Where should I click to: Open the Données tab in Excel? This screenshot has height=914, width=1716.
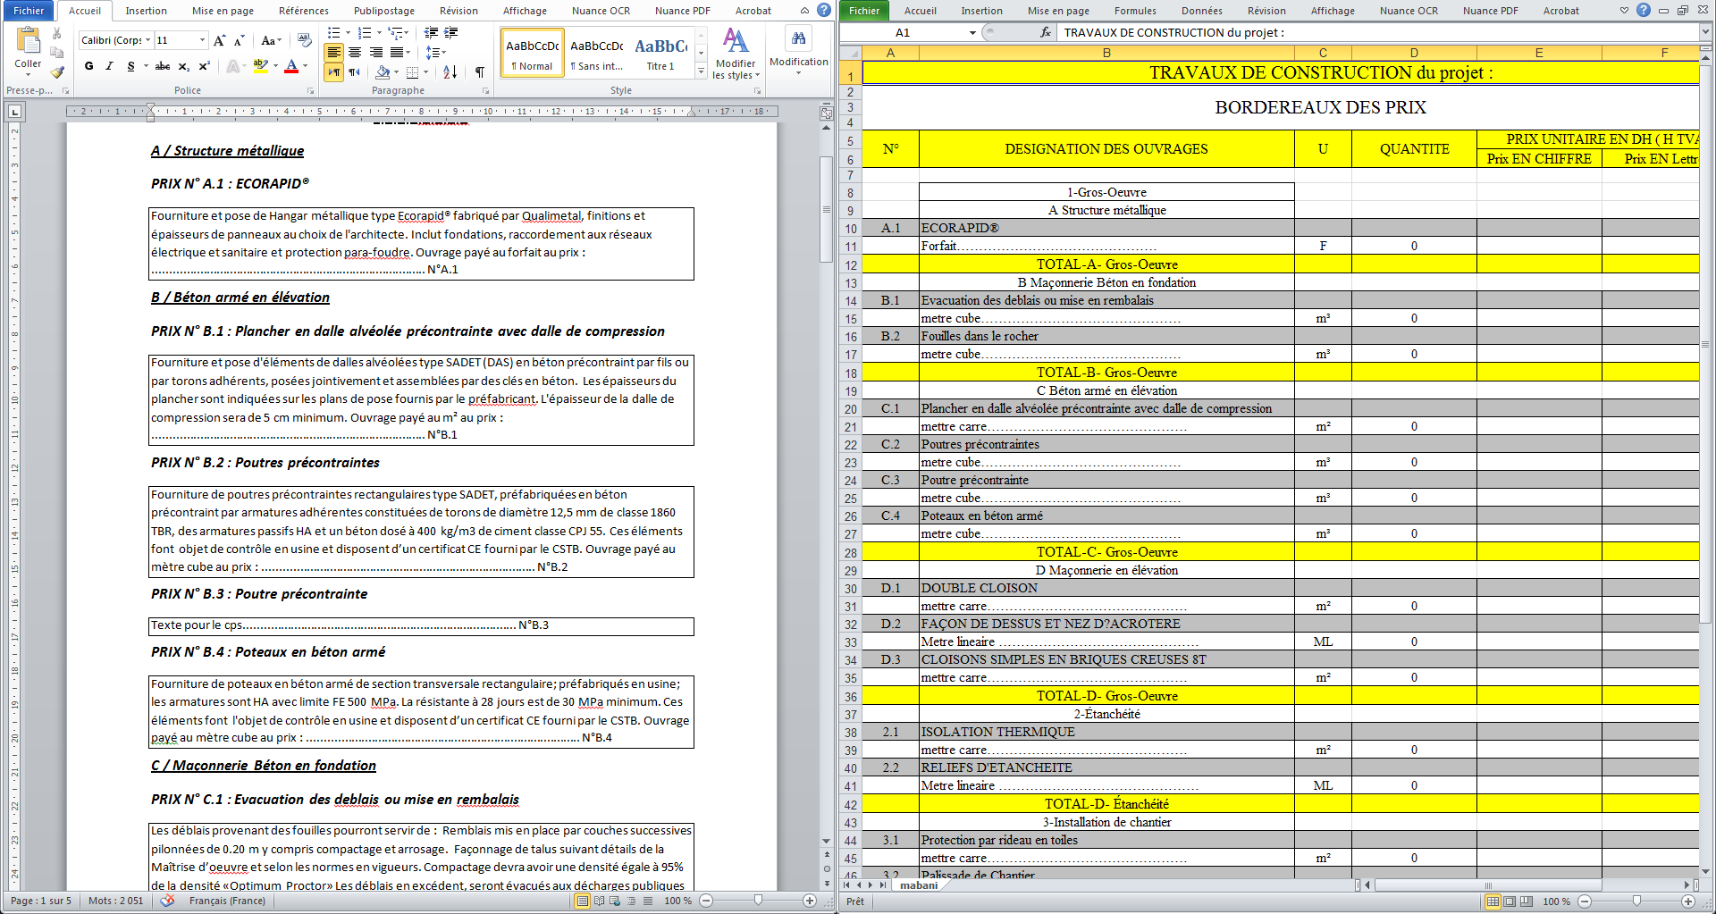(1202, 11)
